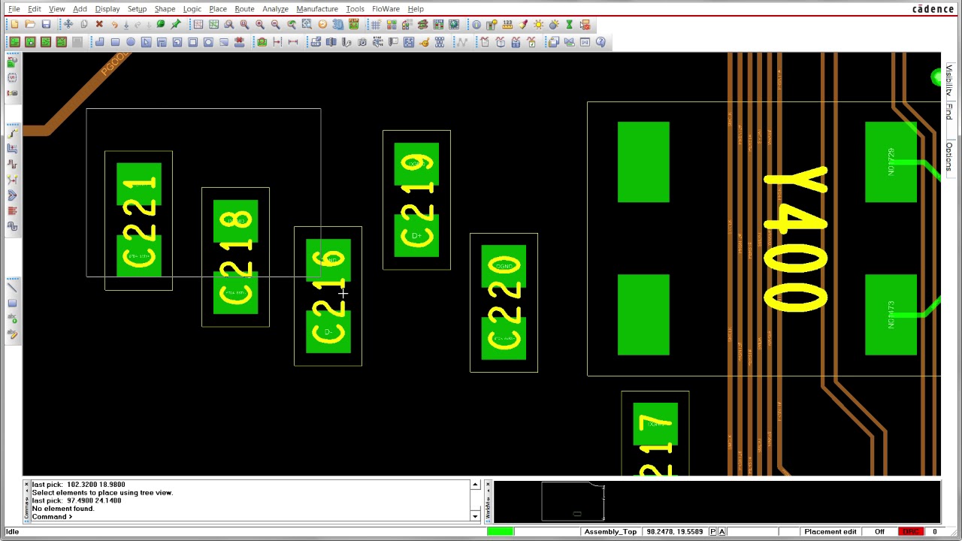The width and height of the screenshot is (962, 541).
Task: Close the command window with X
Action: [26, 485]
